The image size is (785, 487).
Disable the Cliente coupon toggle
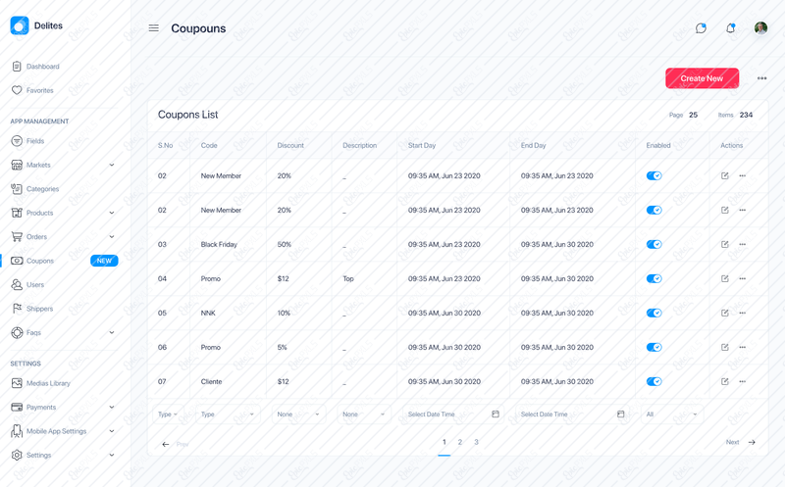[x=654, y=381]
